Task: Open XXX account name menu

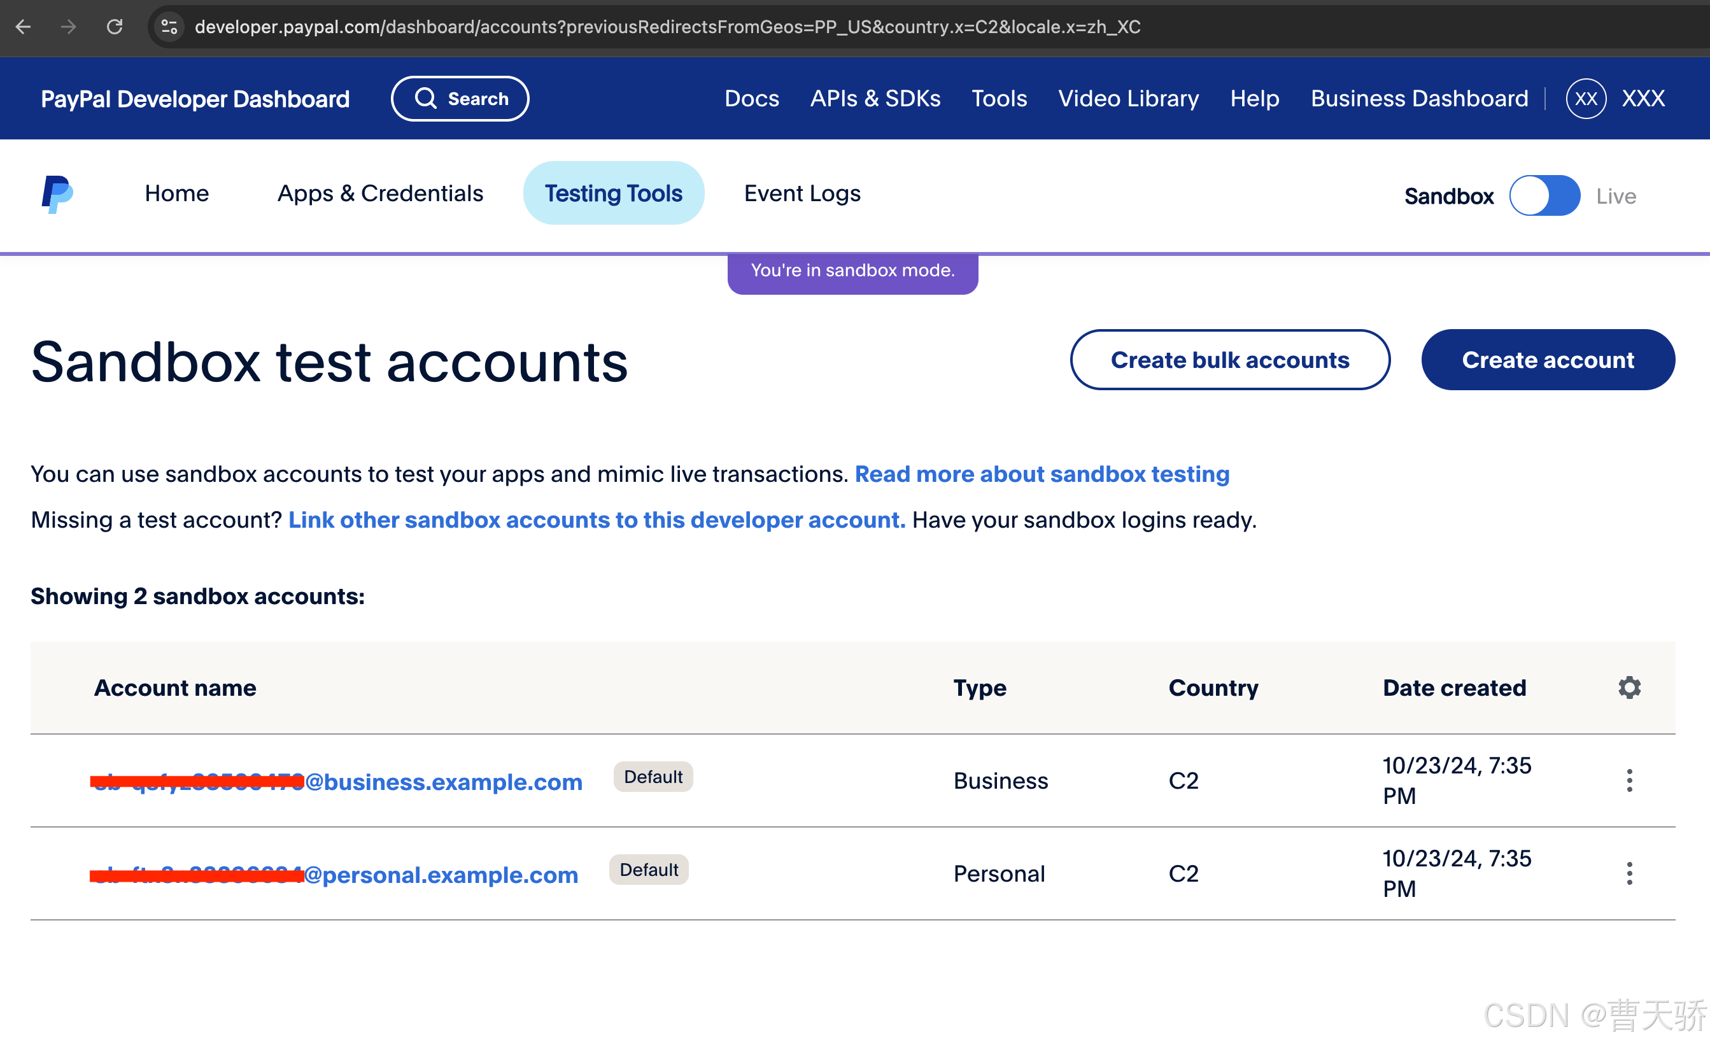Action: pos(1643,99)
